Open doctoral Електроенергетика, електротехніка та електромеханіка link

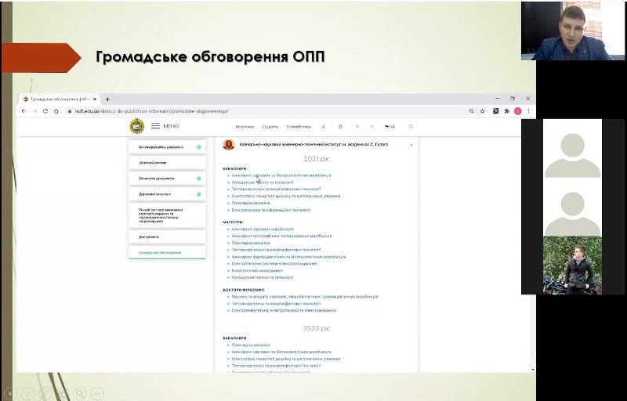284,310
